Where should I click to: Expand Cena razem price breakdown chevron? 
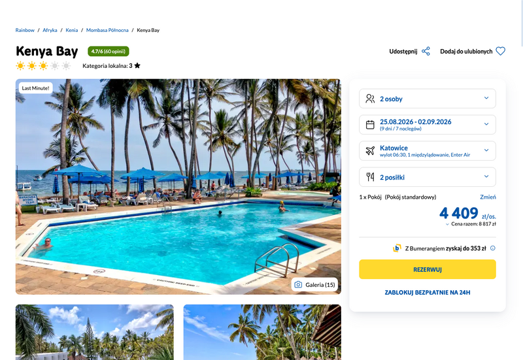point(447,224)
